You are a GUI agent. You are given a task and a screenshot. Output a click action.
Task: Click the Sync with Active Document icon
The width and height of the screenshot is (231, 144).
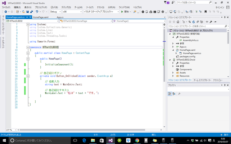(189, 22)
